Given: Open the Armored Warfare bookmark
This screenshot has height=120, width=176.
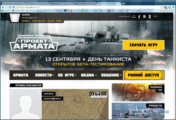Looking at the screenshot, I should point(135,11).
